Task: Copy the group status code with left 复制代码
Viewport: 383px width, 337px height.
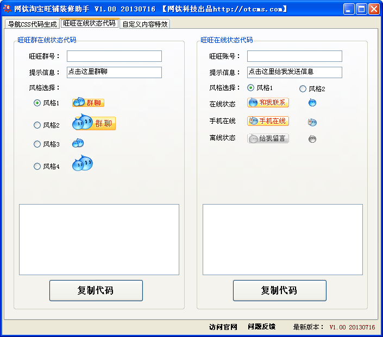Action: pos(96,290)
